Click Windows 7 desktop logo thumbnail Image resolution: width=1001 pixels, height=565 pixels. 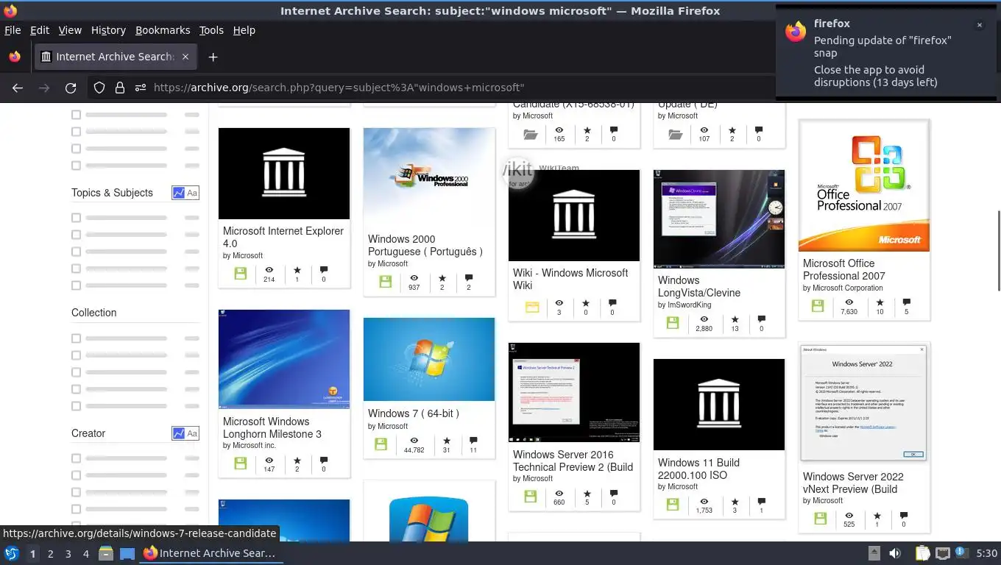point(429,359)
